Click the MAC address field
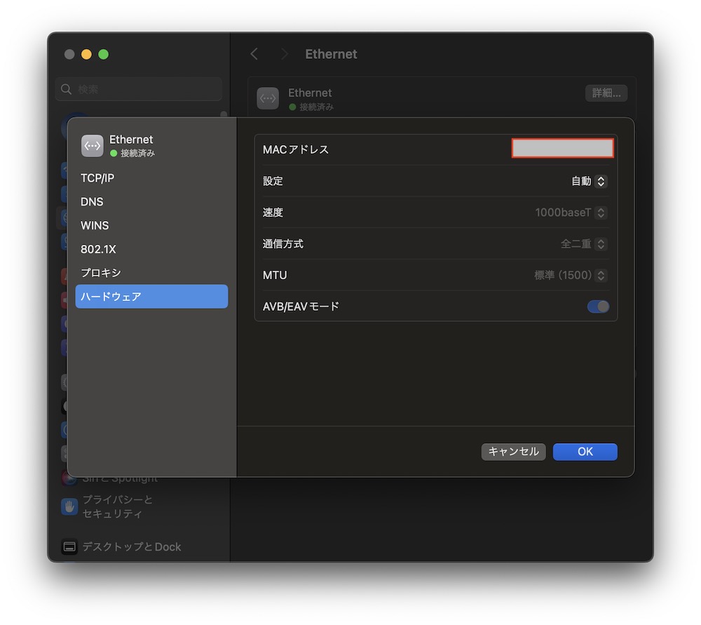Screen dimensions: 701x625 tap(562, 149)
